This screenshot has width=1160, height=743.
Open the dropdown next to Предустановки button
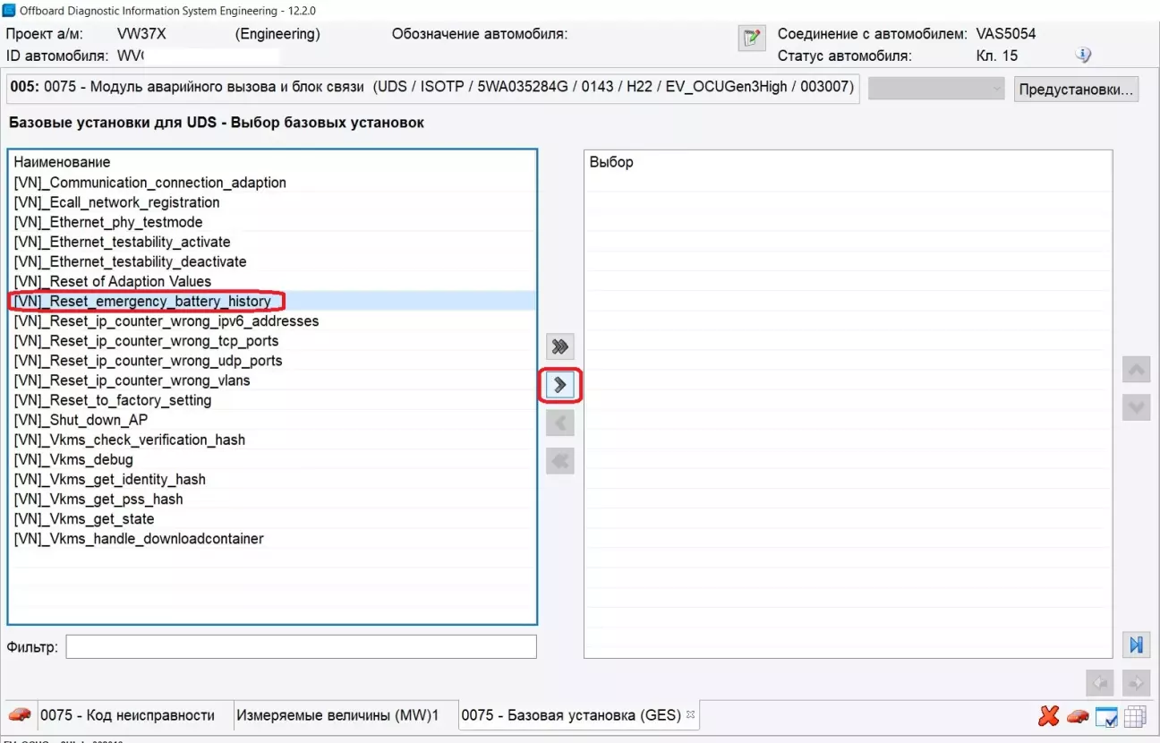pos(937,90)
